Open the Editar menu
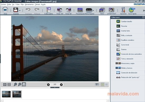145x102 pixels. [9, 4]
